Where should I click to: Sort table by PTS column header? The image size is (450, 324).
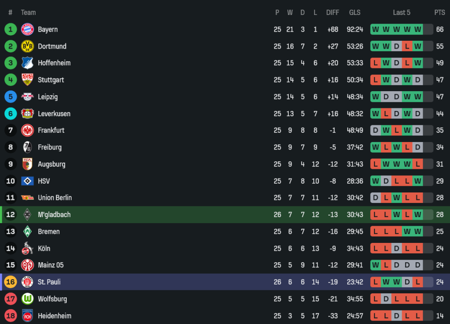(x=439, y=13)
